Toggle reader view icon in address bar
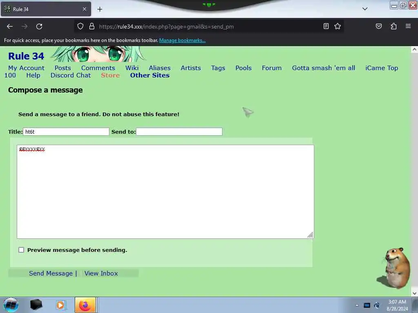418x313 pixels. pos(326,26)
